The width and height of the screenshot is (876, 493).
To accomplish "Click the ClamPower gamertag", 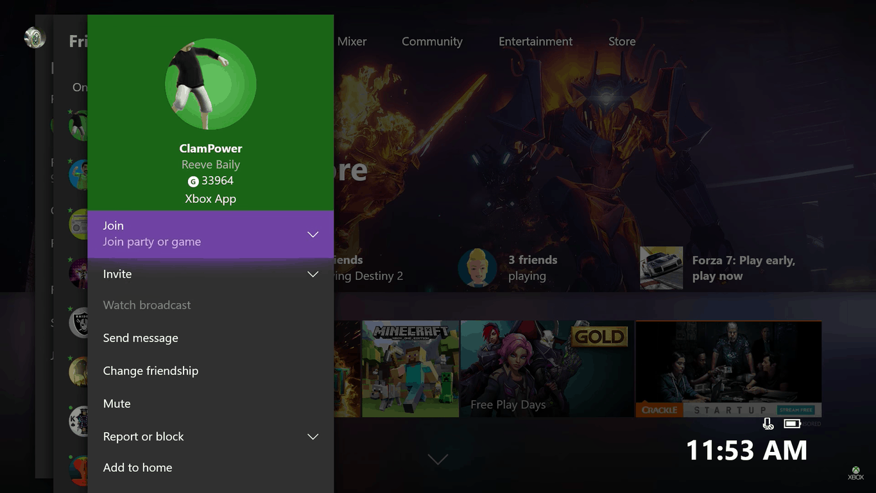I will click(x=210, y=148).
